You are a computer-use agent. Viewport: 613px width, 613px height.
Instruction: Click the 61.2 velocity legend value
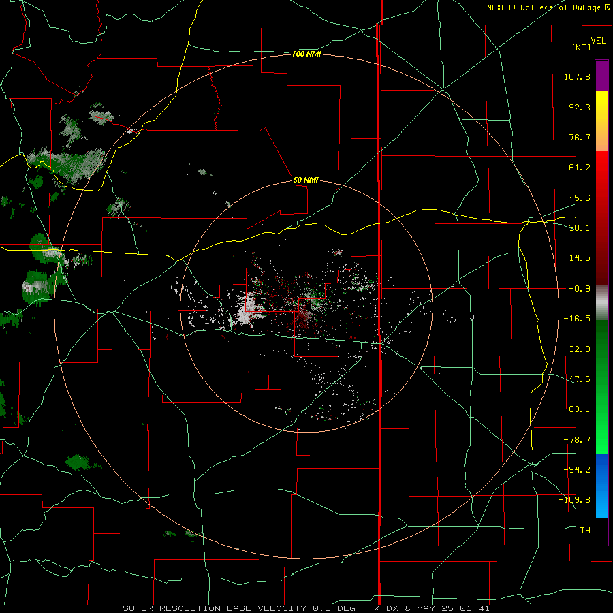pos(580,168)
